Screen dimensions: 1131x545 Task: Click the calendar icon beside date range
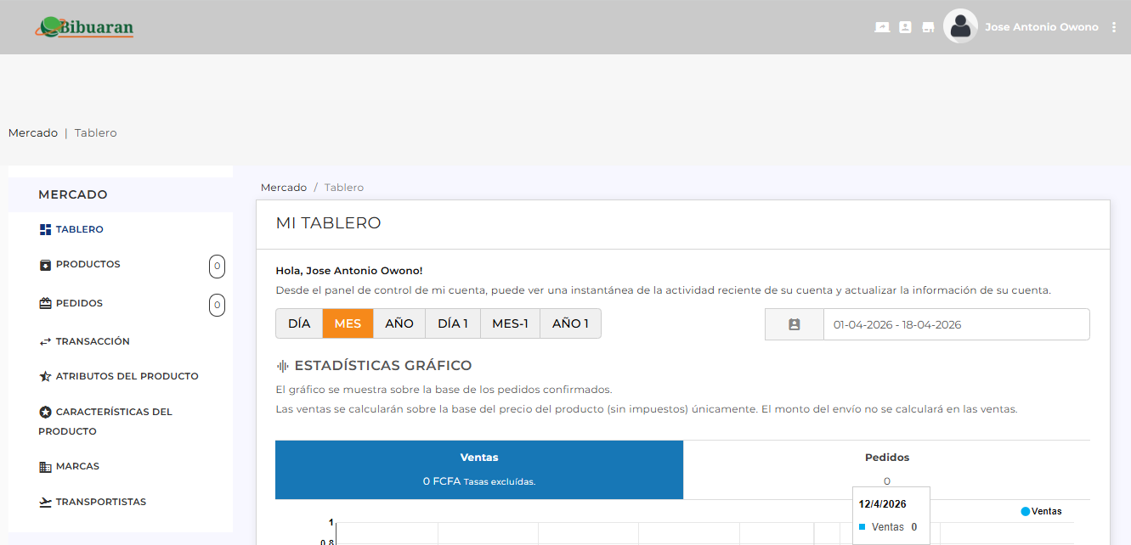[x=795, y=324]
